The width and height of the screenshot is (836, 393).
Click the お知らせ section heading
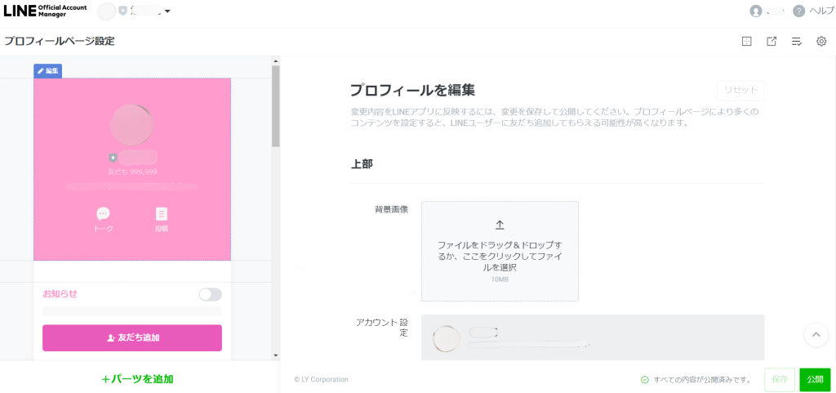60,294
